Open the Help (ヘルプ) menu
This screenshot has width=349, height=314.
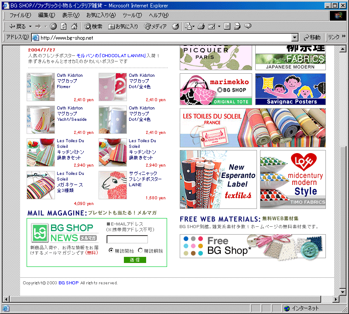[159, 15]
